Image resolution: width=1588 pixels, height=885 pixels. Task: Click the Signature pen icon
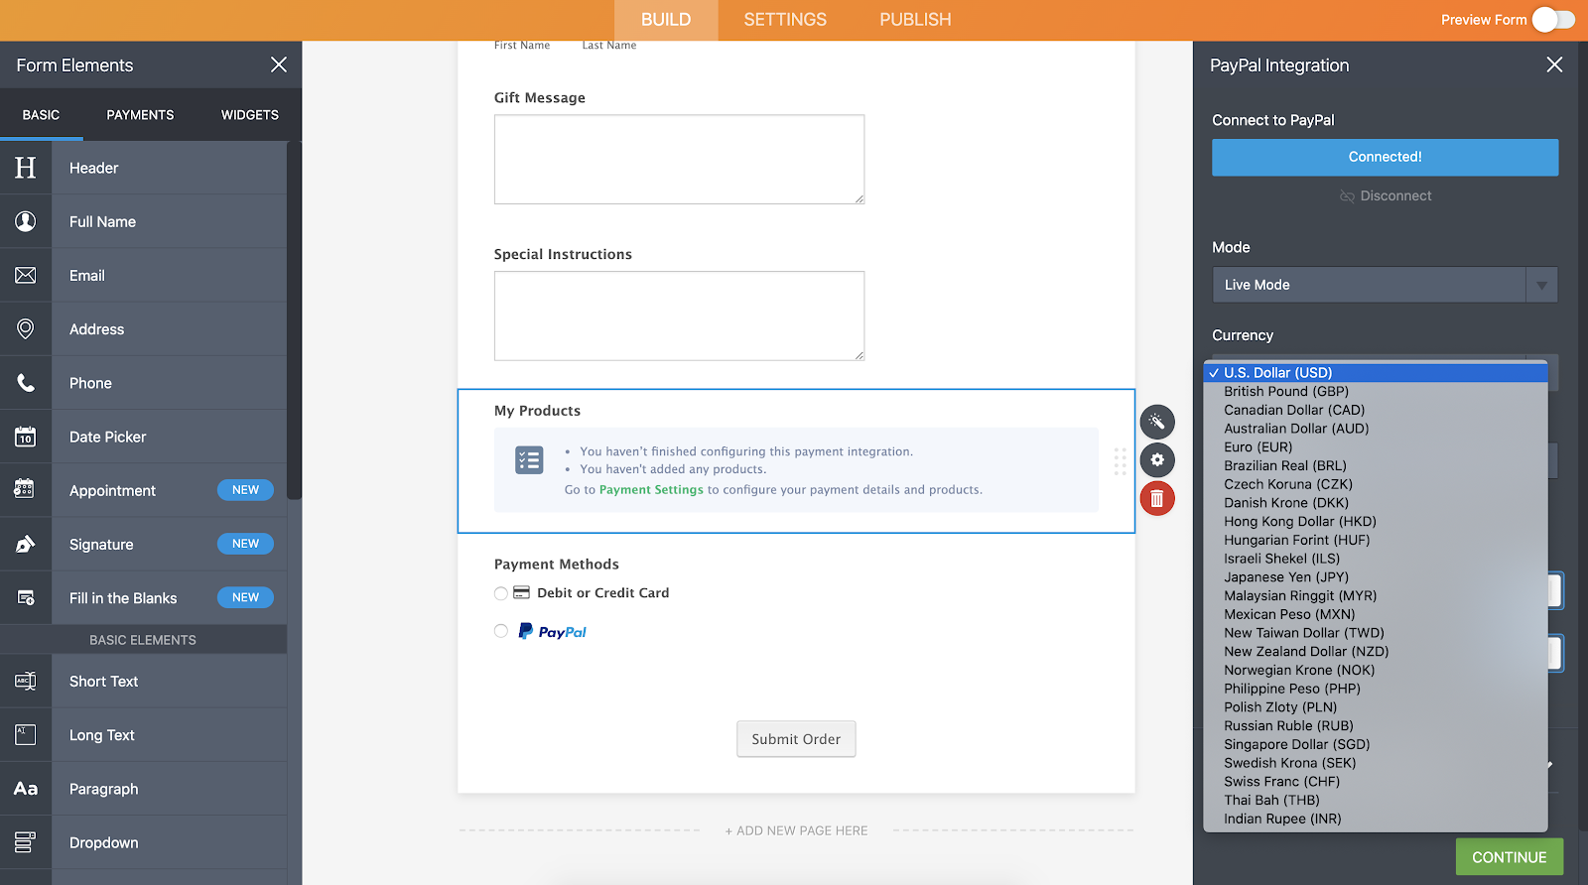click(26, 544)
